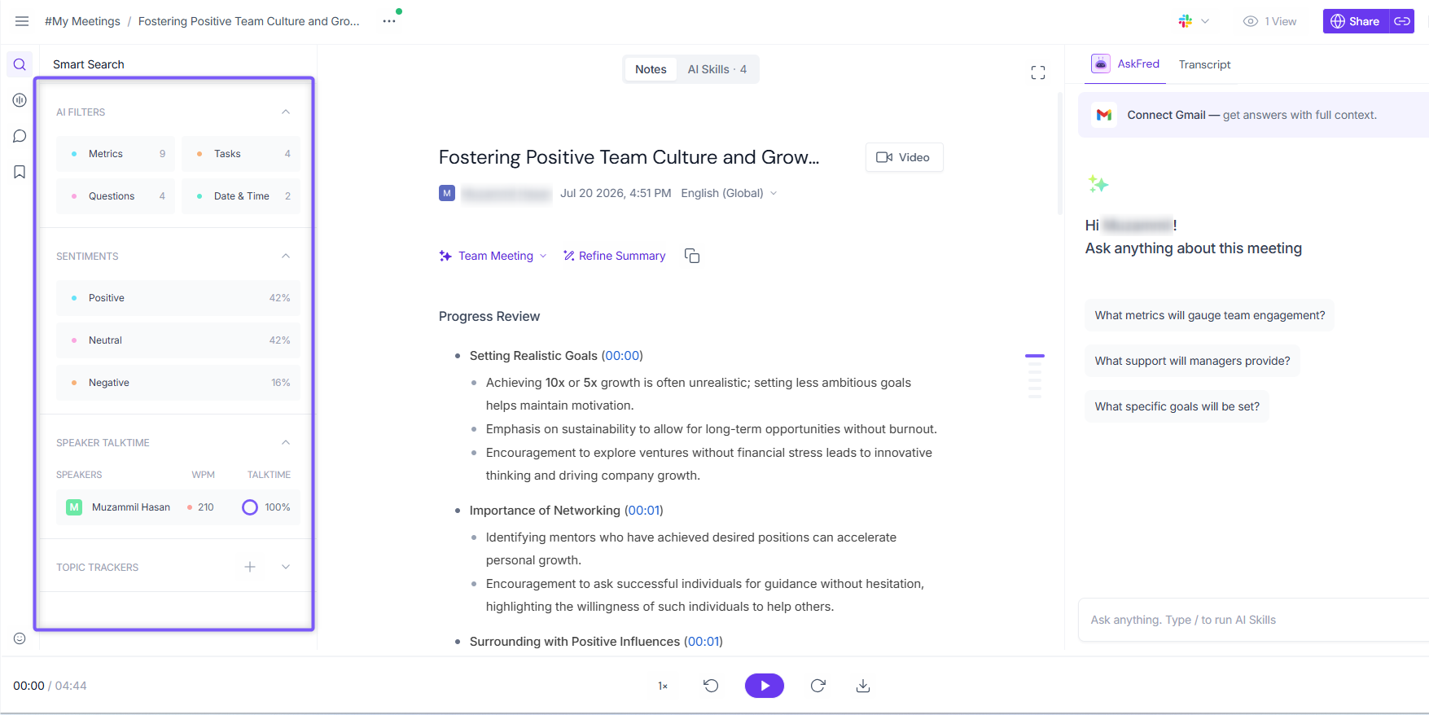Expand the Topic Trackers section
This screenshot has width=1429, height=715.
(286, 567)
